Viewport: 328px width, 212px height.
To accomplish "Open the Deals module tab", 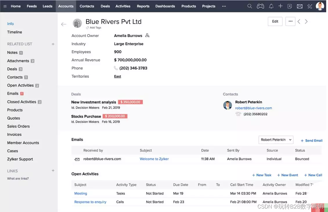I will pyautogui.click(x=105, y=6).
